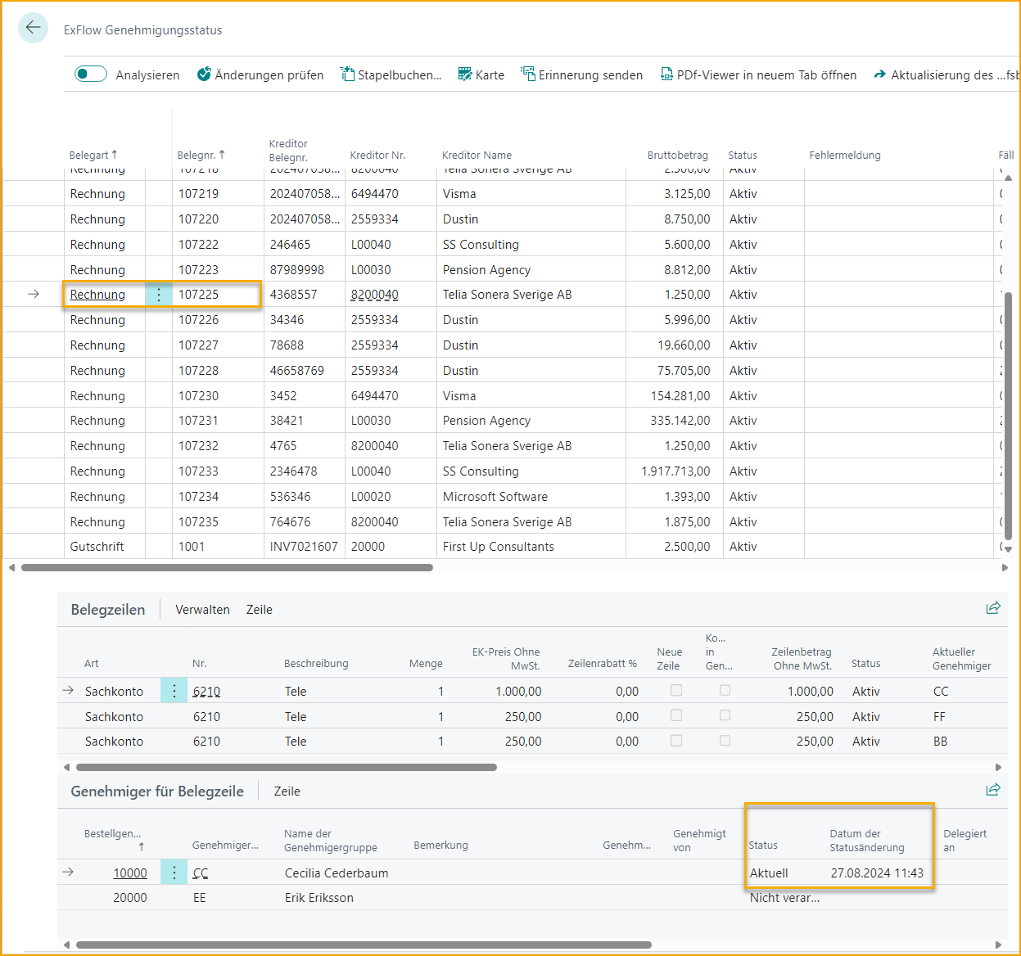Select the Karte icon in the toolbar

click(x=464, y=74)
